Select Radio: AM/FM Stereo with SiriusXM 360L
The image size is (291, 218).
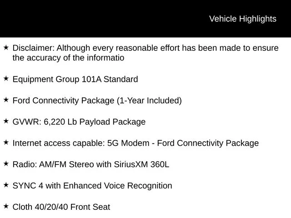coord(91,164)
